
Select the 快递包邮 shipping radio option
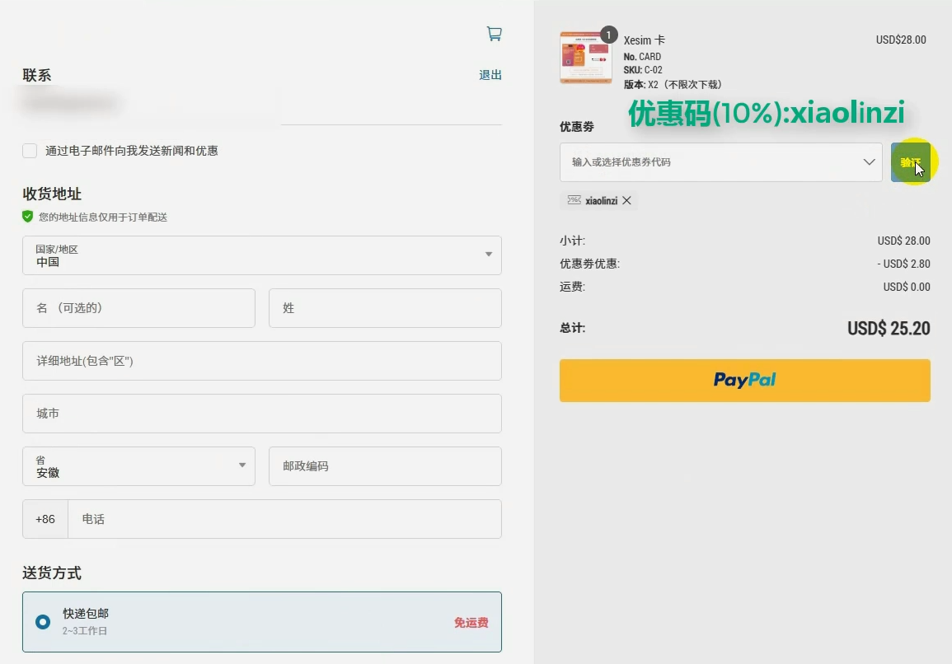tap(43, 622)
